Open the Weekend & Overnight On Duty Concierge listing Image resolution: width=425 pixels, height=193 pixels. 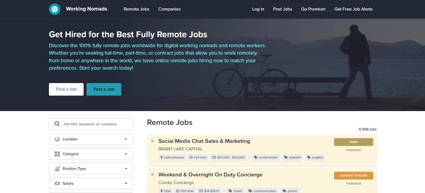coord(210,174)
